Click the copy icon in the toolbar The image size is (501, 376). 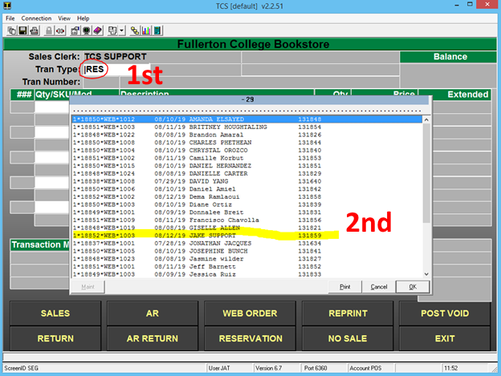coord(12,30)
